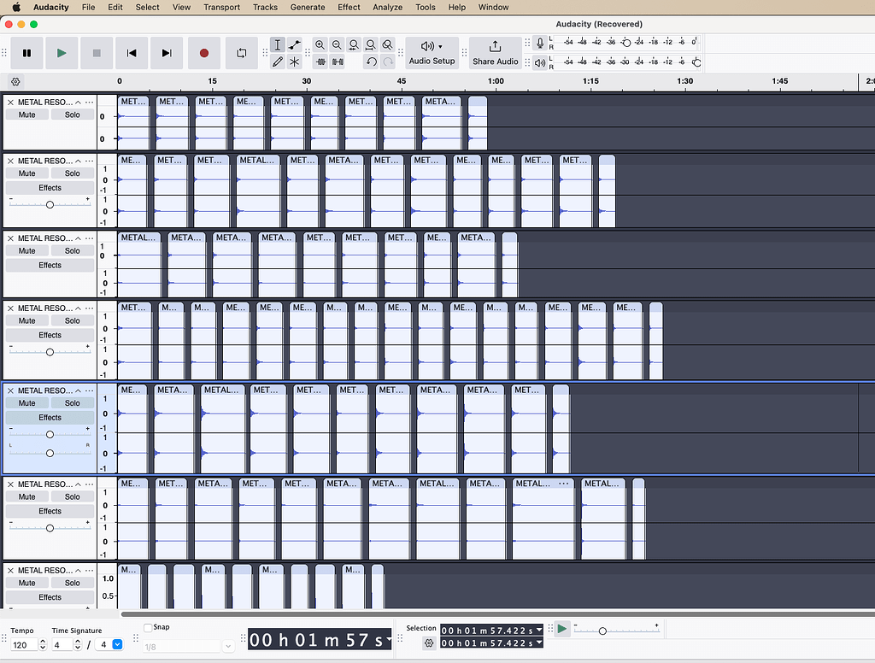Open the Generate menu
The width and height of the screenshot is (875, 663).
307,7
